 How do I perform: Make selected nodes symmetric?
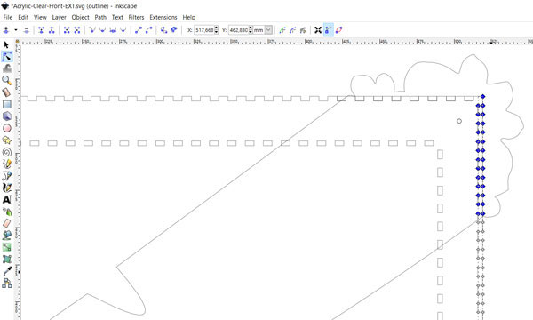(113, 30)
